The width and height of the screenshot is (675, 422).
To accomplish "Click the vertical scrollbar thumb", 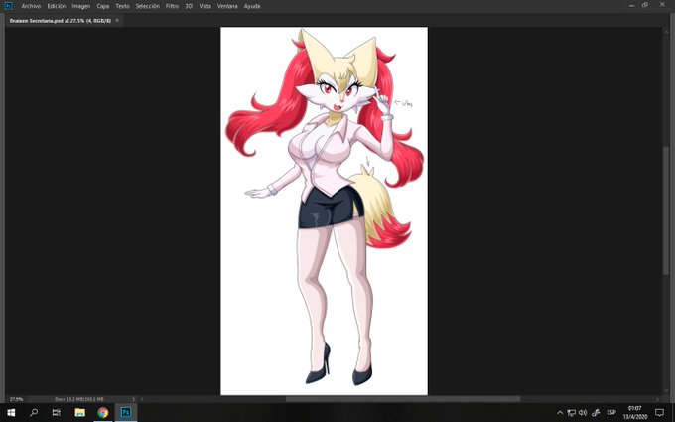I will (x=665, y=211).
